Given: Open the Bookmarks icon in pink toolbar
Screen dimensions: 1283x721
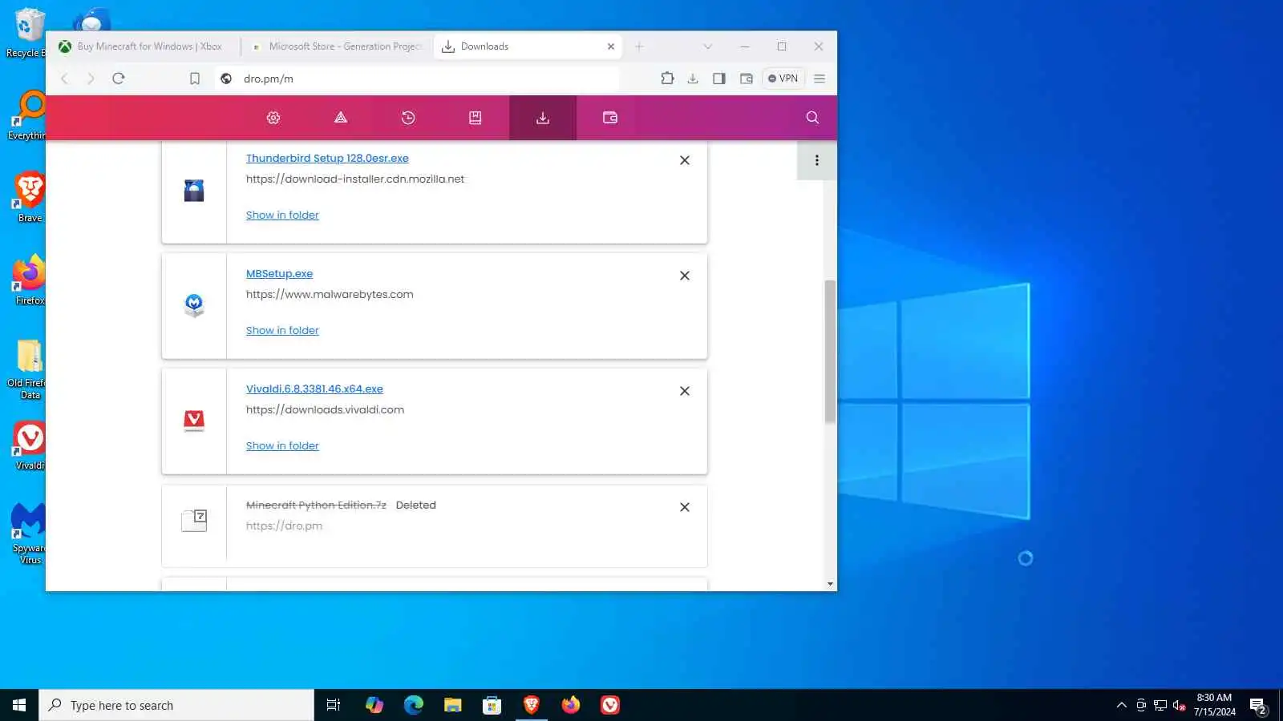Looking at the screenshot, I should point(476,118).
